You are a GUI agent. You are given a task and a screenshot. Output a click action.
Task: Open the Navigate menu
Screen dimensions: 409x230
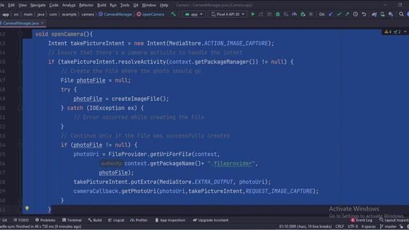pyautogui.click(x=38, y=5)
